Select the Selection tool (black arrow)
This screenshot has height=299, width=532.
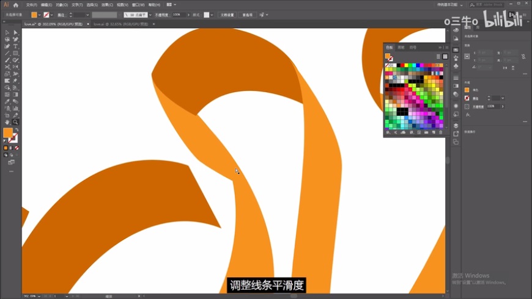tap(7, 32)
